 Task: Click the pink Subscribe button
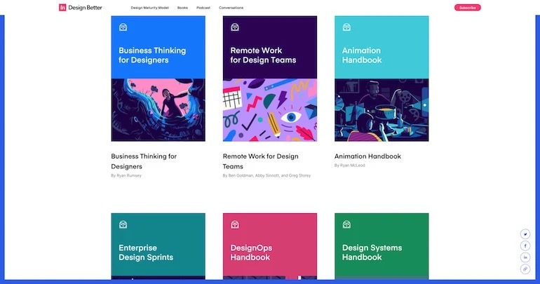tap(467, 8)
